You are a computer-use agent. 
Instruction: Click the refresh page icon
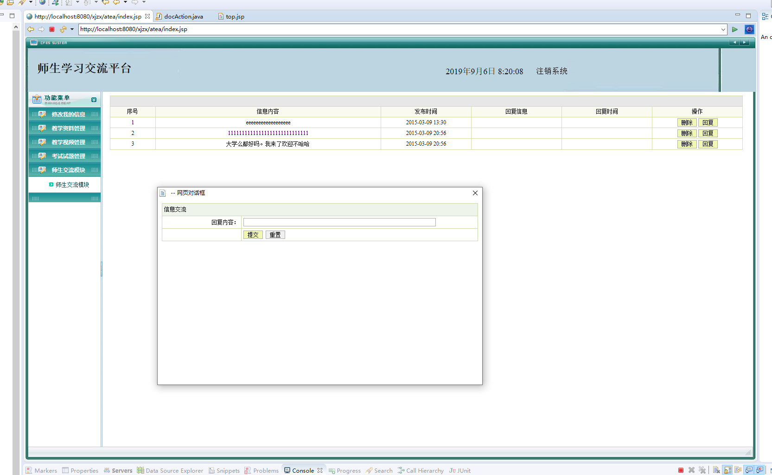point(63,29)
